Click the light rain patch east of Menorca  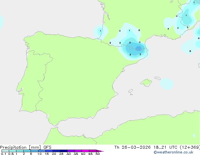point(167,84)
